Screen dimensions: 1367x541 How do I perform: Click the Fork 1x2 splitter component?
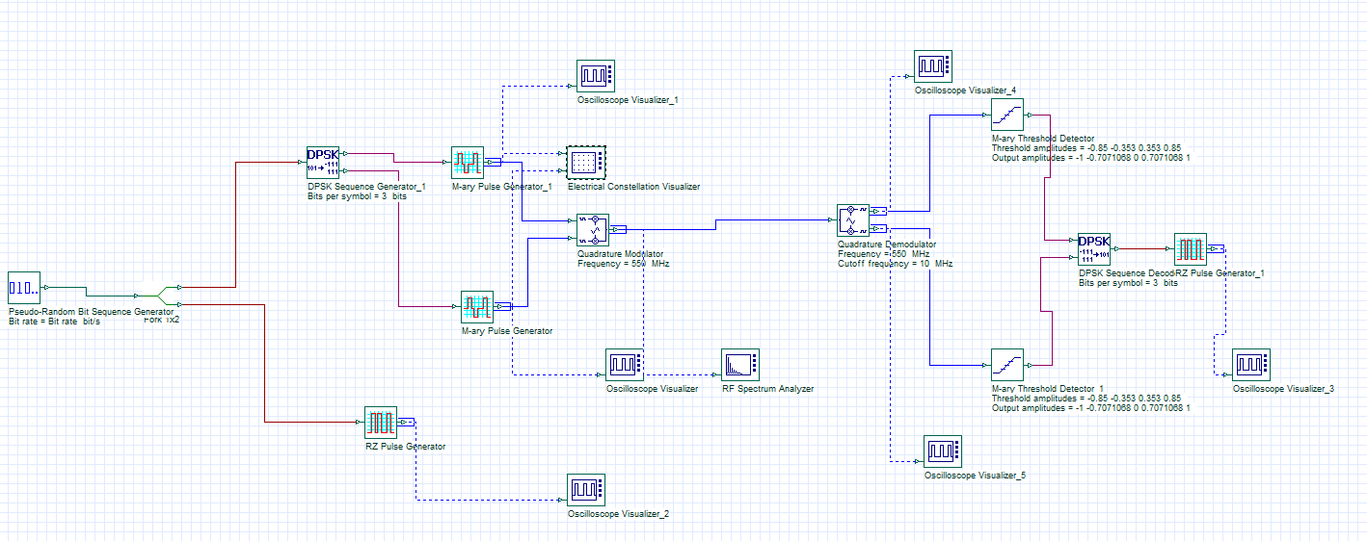click(x=164, y=293)
